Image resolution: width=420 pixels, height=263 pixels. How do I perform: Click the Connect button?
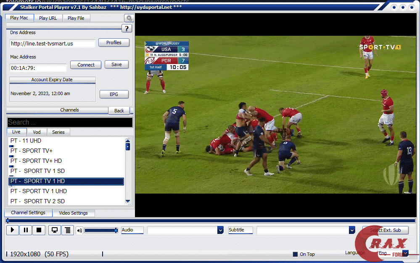(x=86, y=65)
